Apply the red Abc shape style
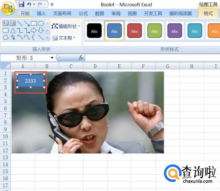 (135, 31)
